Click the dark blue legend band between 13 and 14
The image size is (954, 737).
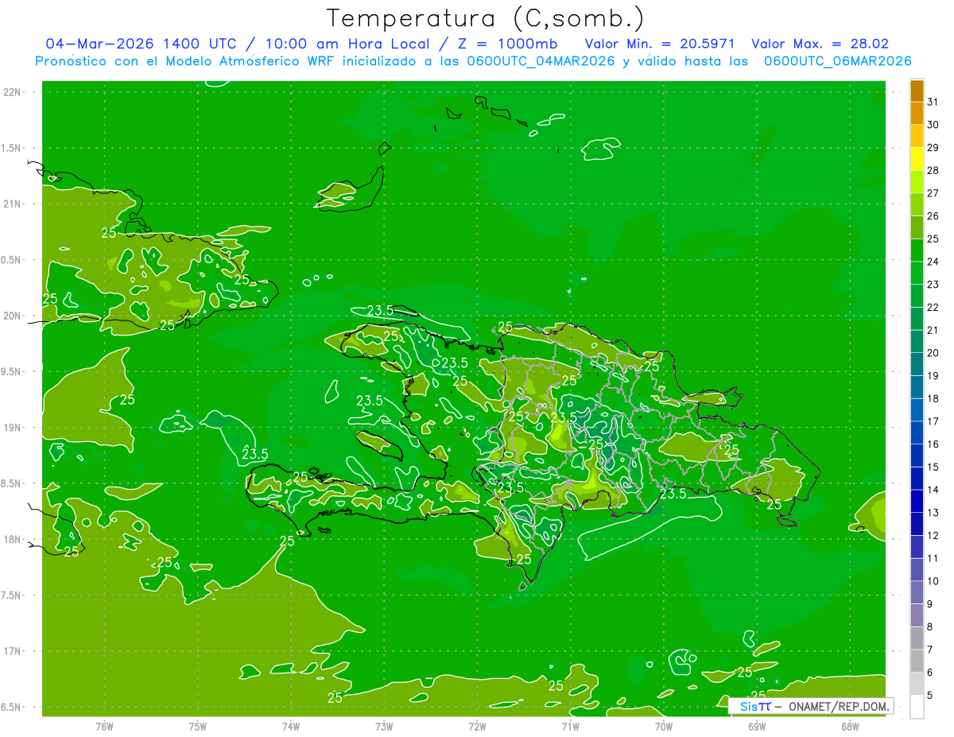(x=917, y=501)
